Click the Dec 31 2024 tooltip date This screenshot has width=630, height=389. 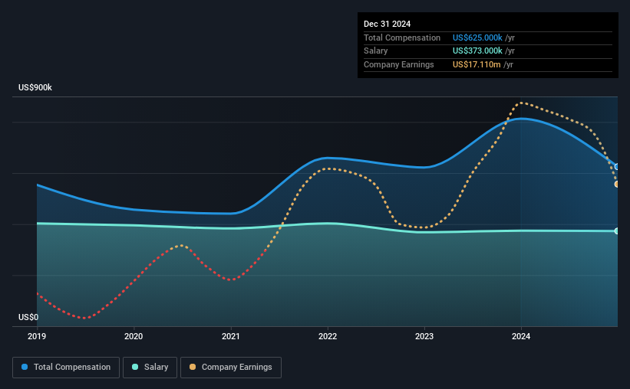(387, 24)
